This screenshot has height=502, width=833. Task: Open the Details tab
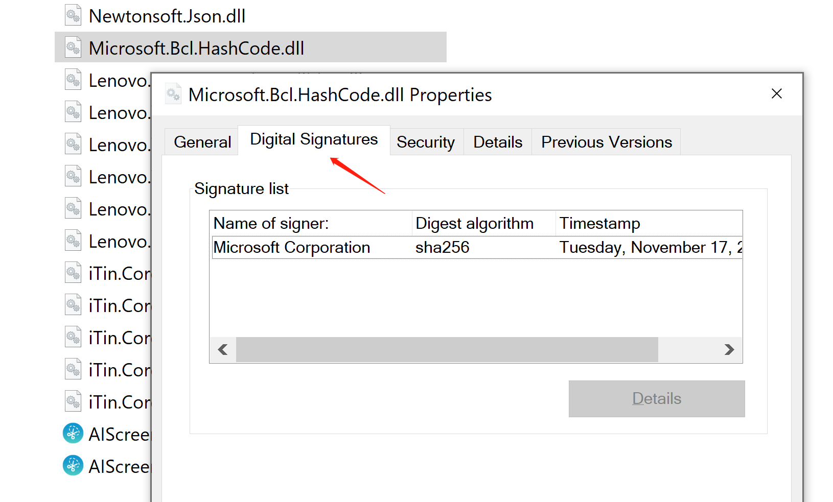coord(498,142)
